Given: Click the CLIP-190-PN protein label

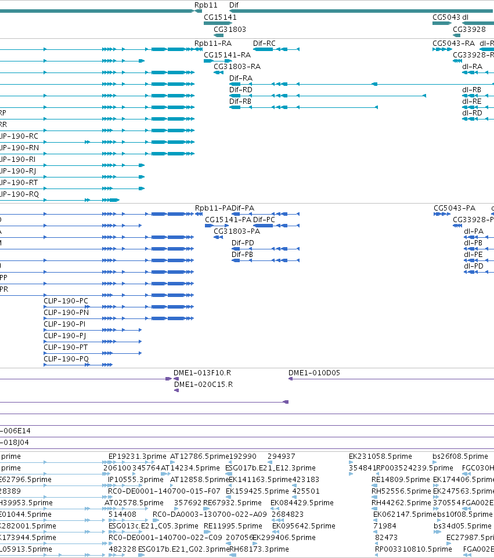Looking at the screenshot, I should pyautogui.click(x=66, y=313).
